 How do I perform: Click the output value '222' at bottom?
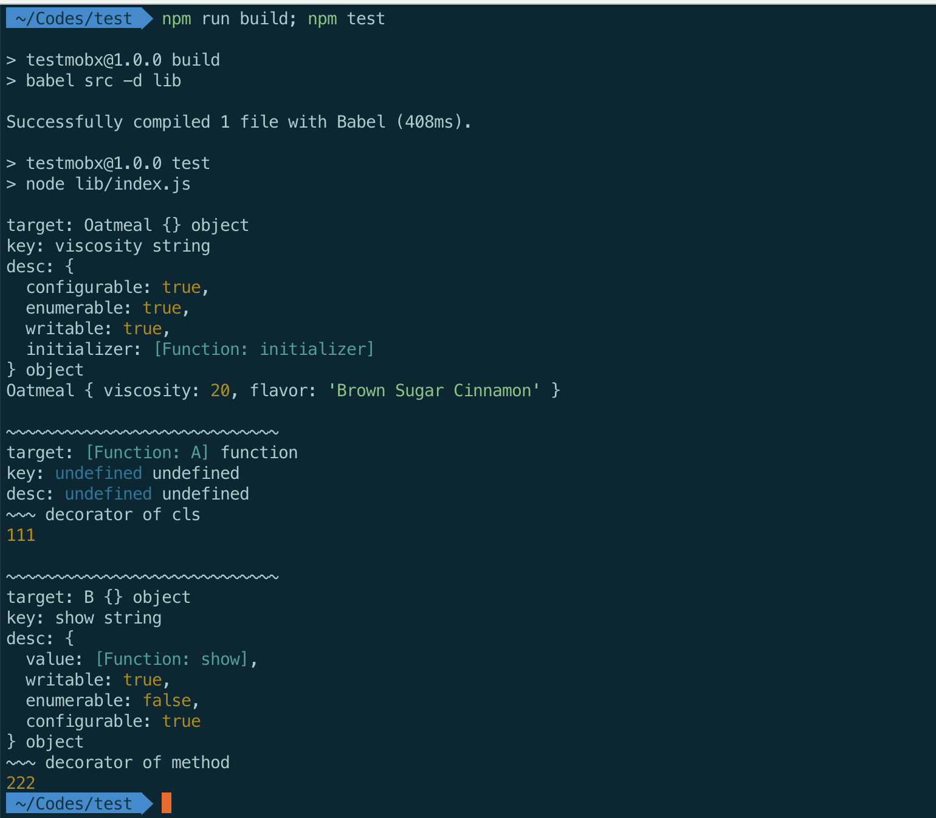[20, 783]
